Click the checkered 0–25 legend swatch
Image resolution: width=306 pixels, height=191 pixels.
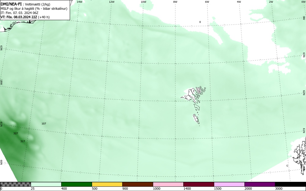15,184
